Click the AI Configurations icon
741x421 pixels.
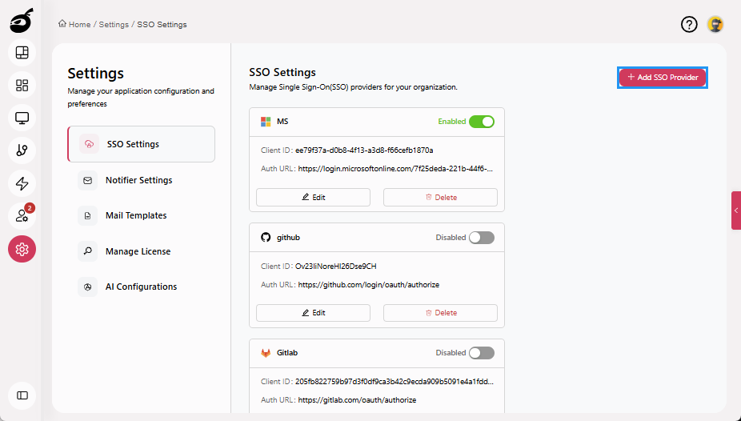[87, 287]
